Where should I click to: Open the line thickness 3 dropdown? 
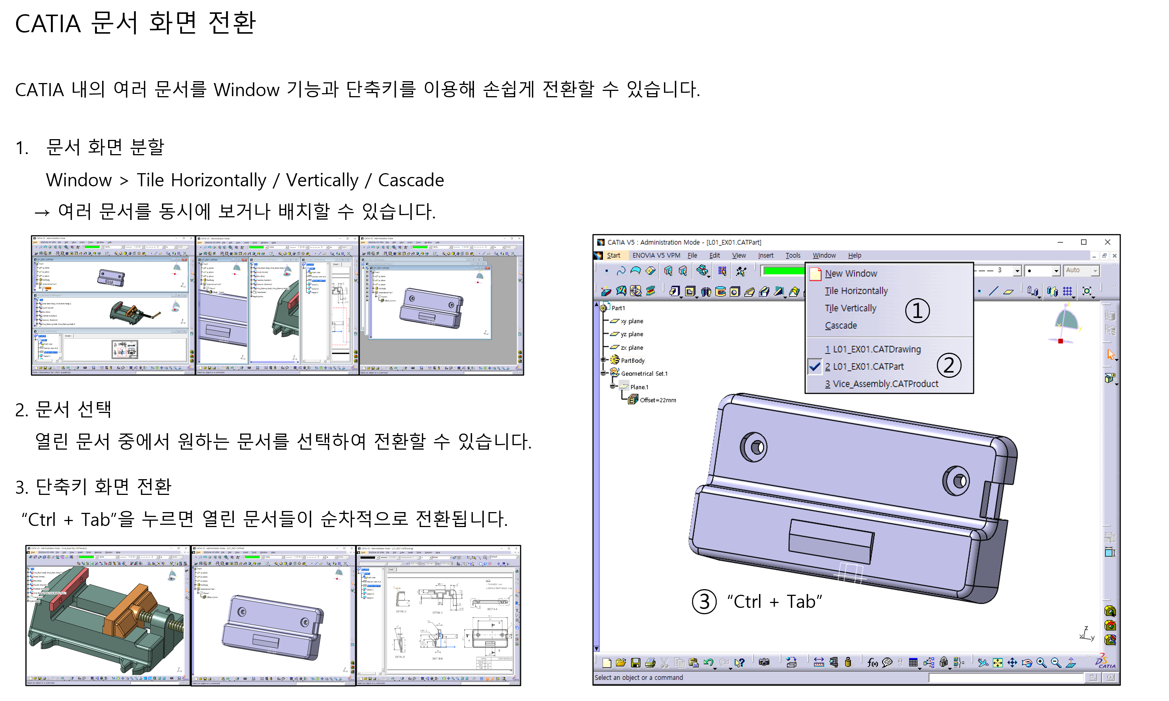point(1017,271)
